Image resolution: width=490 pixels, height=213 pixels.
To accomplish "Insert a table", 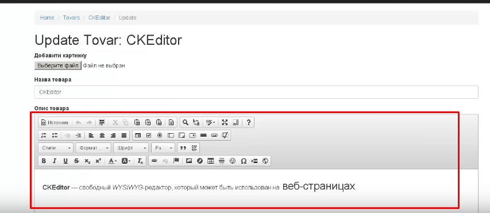I will point(211,161).
